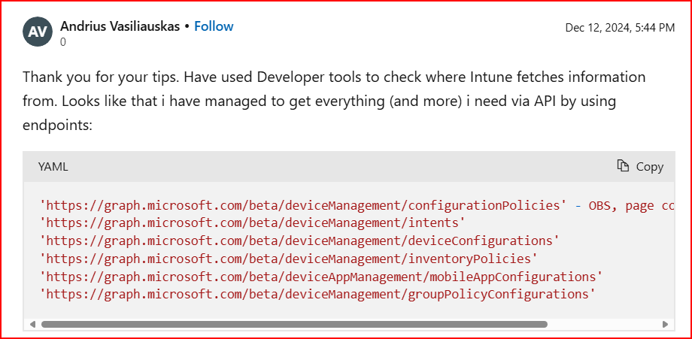Click the vote count under author name

tap(63, 42)
